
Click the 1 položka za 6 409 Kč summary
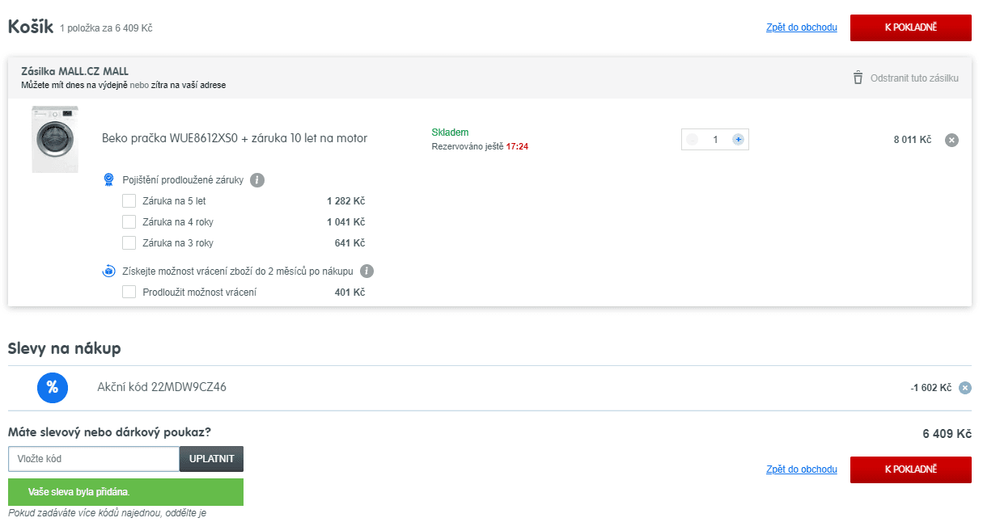106,28
